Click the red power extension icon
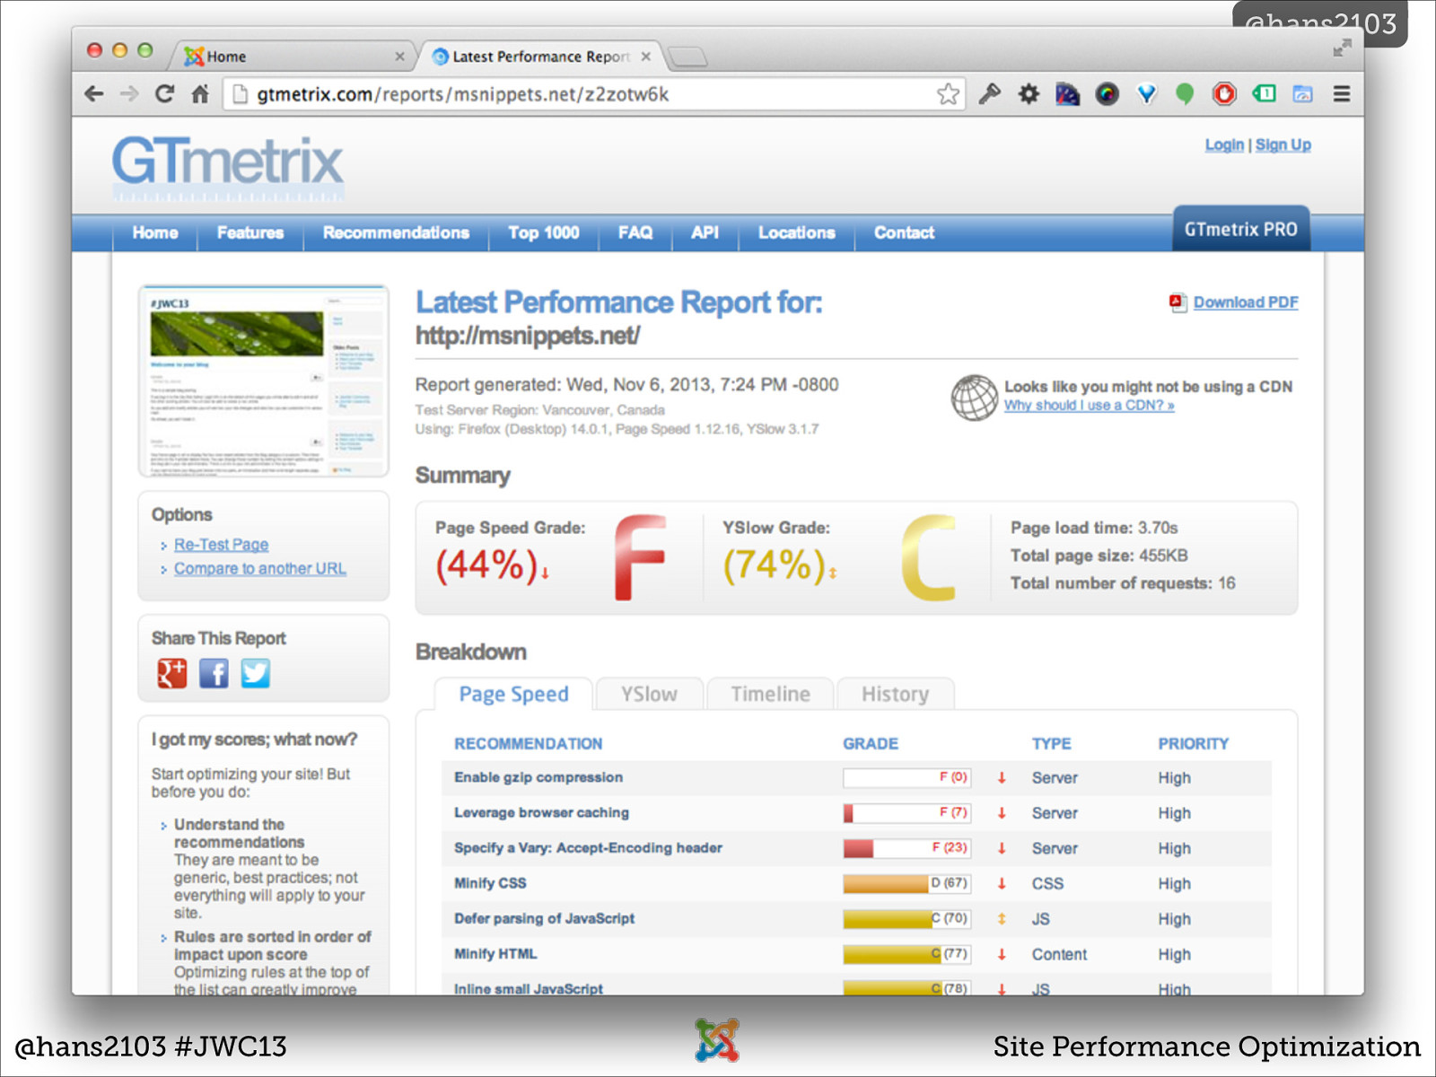This screenshot has width=1436, height=1077. pos(1224,94)
